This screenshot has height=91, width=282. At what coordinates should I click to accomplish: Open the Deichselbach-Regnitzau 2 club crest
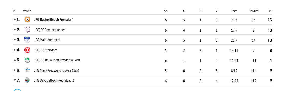[27, 80]
